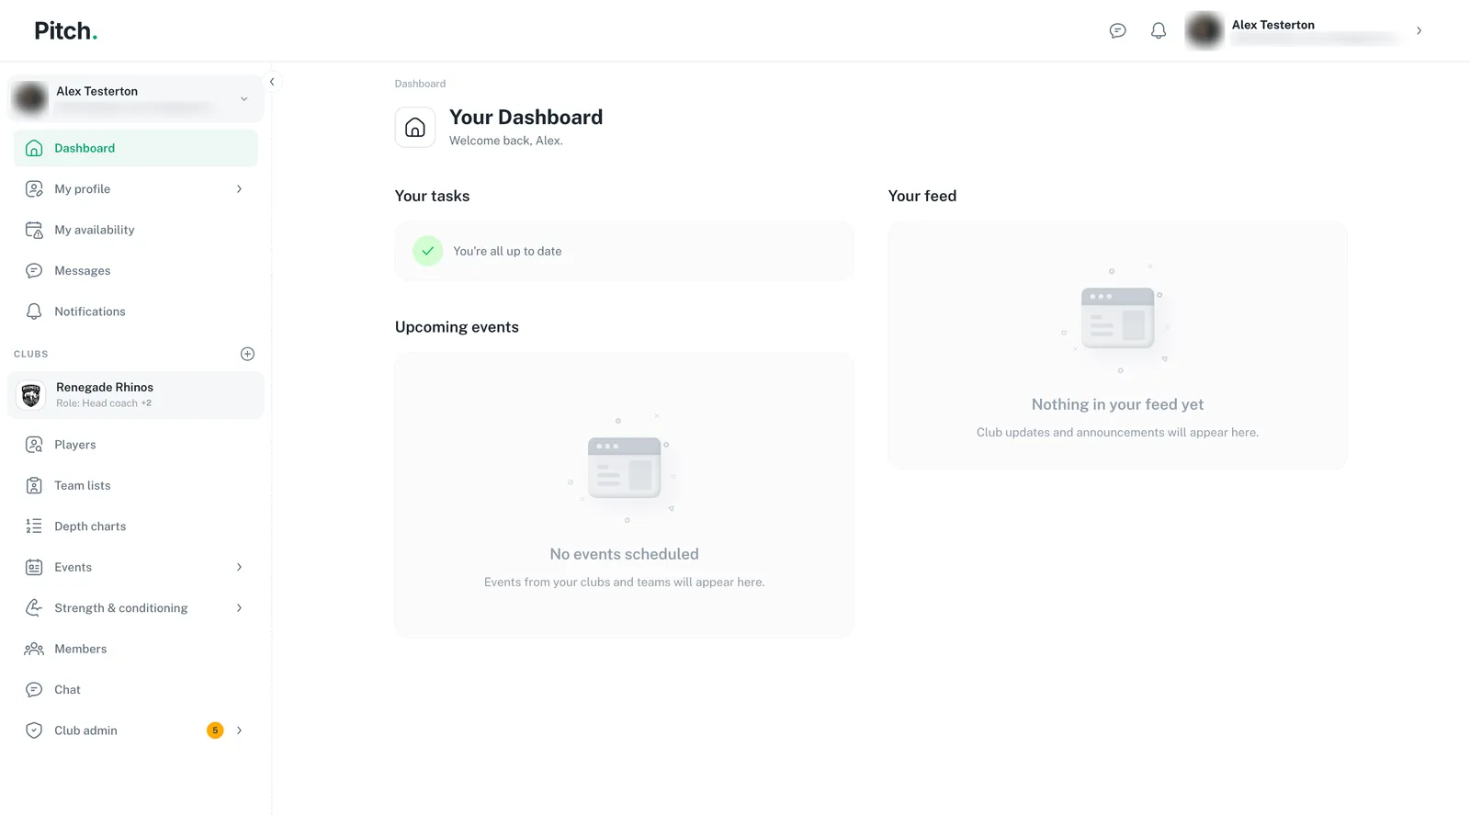Screen dimensions: 1470x815
Task: Expand Events submenu chevron
Action: pos(239,567)
